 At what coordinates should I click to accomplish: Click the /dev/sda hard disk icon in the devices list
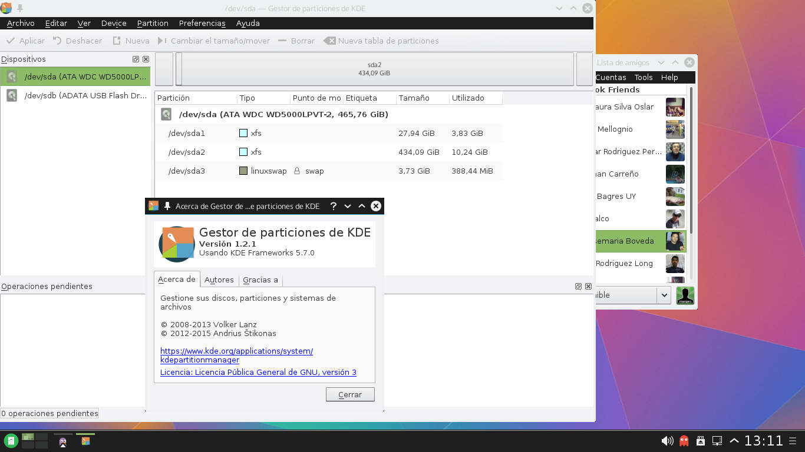coord(12,77)
